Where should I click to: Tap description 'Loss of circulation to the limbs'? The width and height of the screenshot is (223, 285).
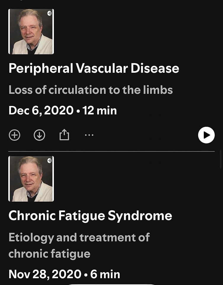[x=91, y=90]
